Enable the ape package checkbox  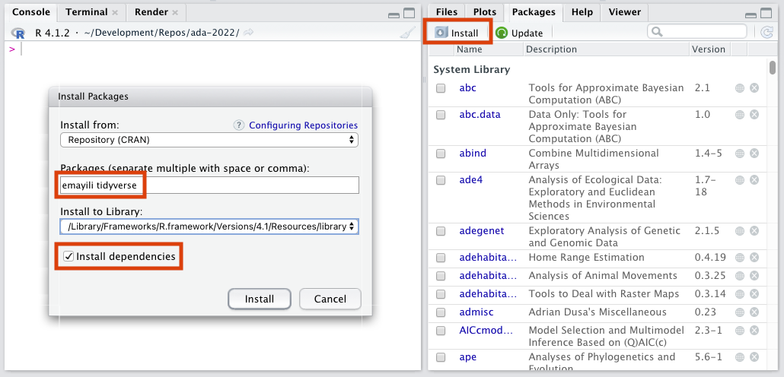[x=441, y=357]
